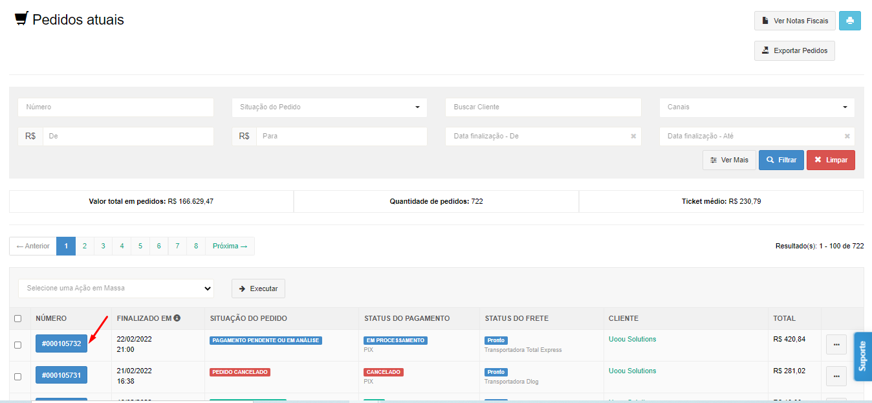
Task: Open the actions menu for order #000105731
Action: (836, 375)
